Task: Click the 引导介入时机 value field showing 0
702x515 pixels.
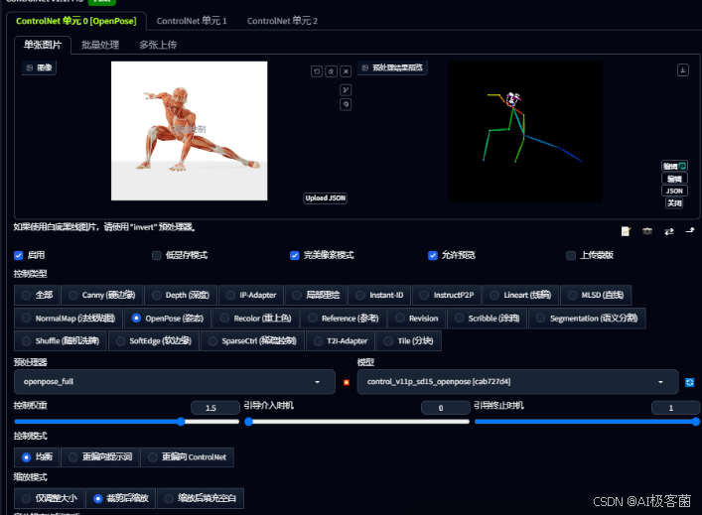Action: (446, 408)
